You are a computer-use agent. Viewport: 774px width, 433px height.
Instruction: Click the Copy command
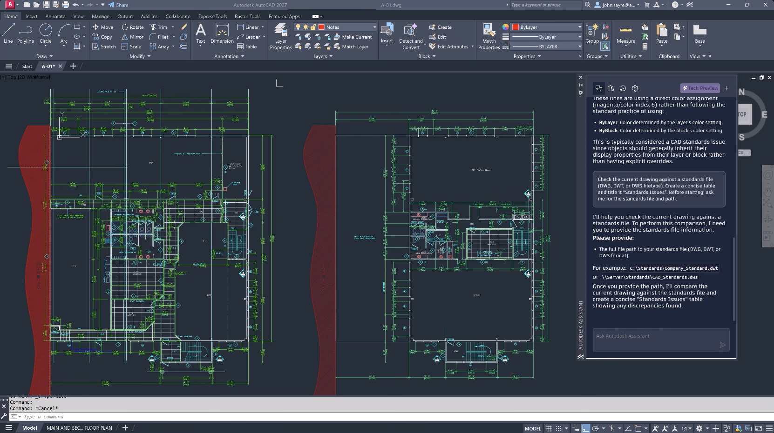click(x=102, y=37)
